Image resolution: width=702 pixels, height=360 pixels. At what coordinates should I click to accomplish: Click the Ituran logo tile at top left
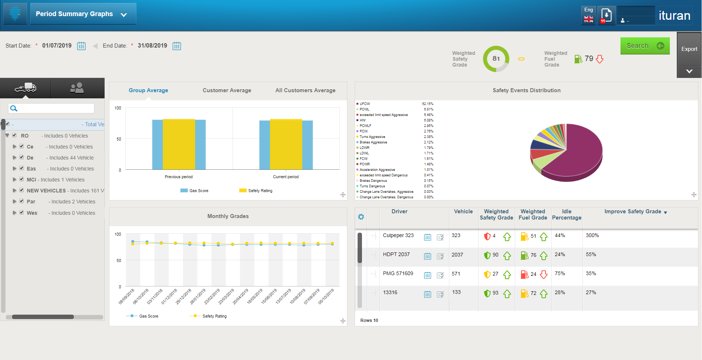click(x=15, y=14)
